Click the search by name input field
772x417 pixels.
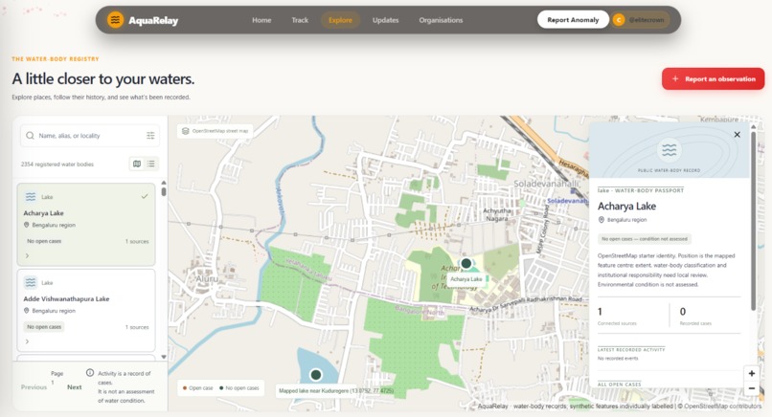point(90,135)
